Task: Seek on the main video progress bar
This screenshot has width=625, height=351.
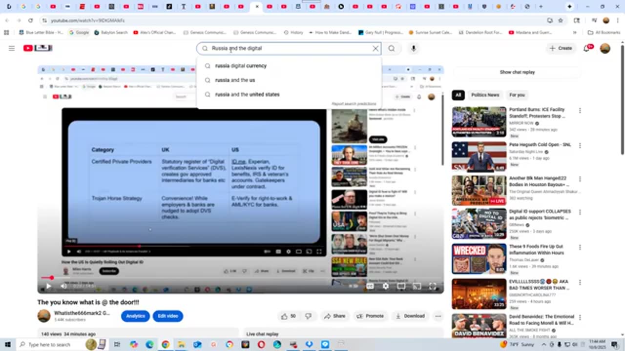Action: coord(241,278)
